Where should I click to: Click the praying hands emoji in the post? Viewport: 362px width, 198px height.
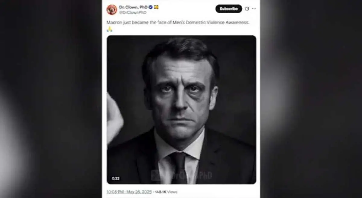[110, 29]
